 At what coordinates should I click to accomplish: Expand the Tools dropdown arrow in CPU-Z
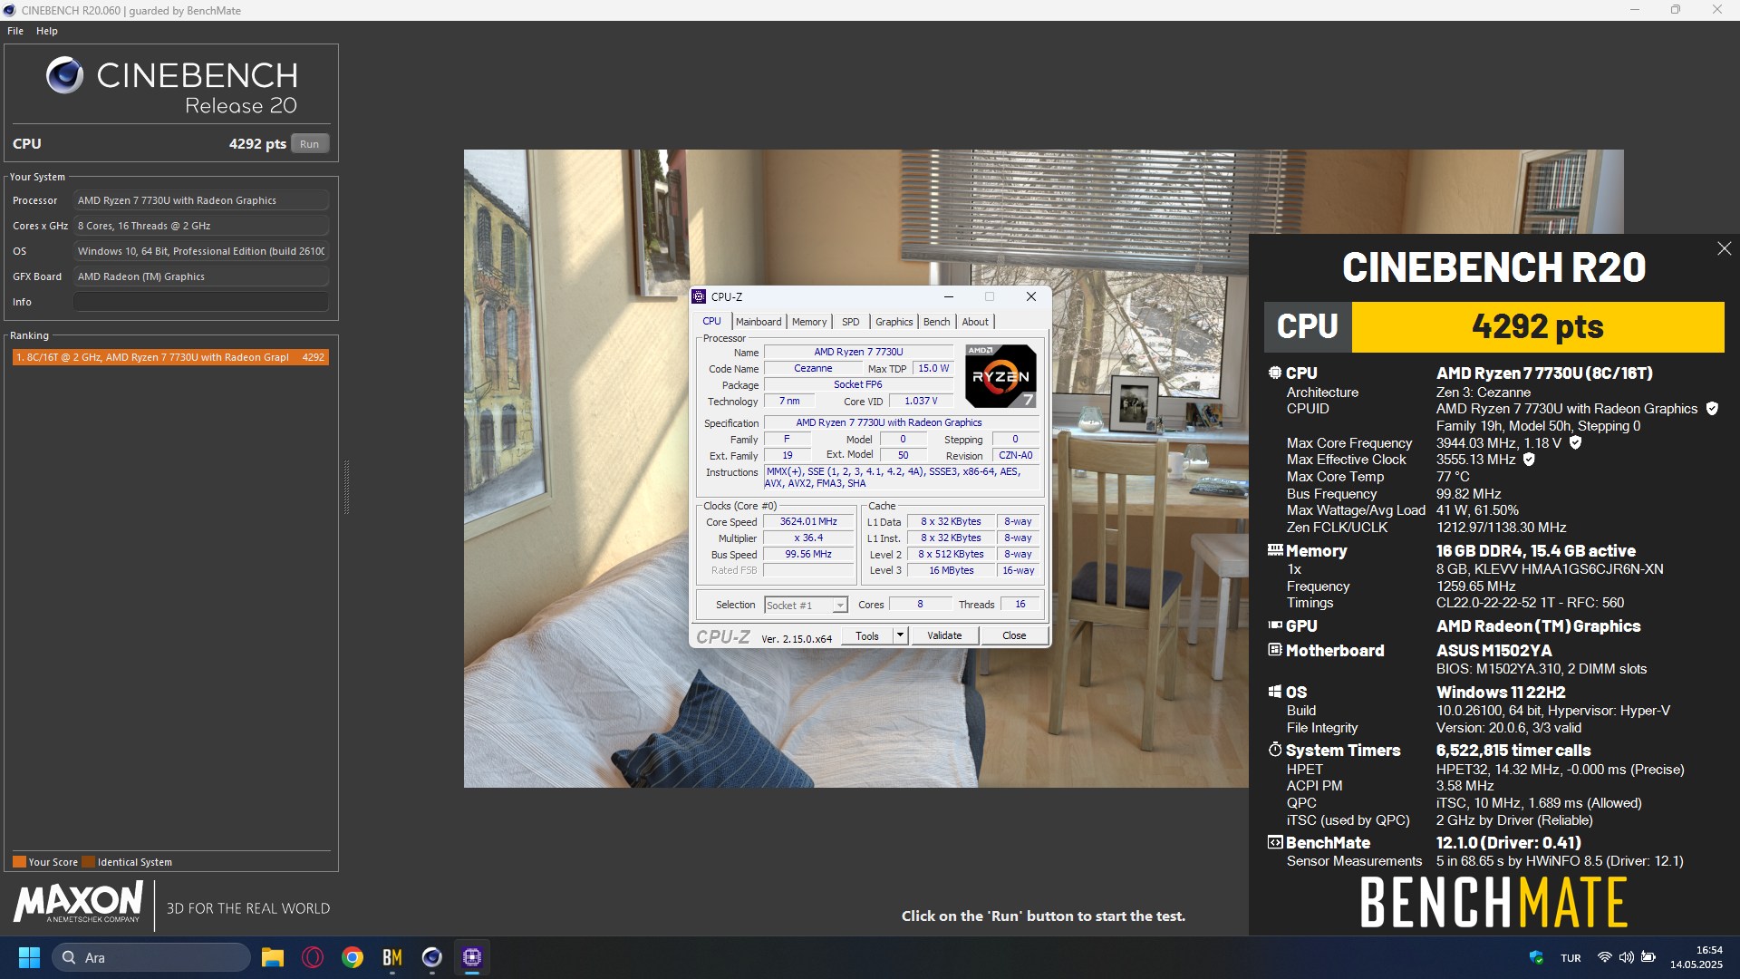point(900,635)
